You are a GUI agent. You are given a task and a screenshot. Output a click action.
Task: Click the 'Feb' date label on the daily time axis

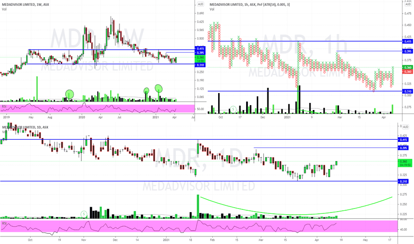coord(212,240)
